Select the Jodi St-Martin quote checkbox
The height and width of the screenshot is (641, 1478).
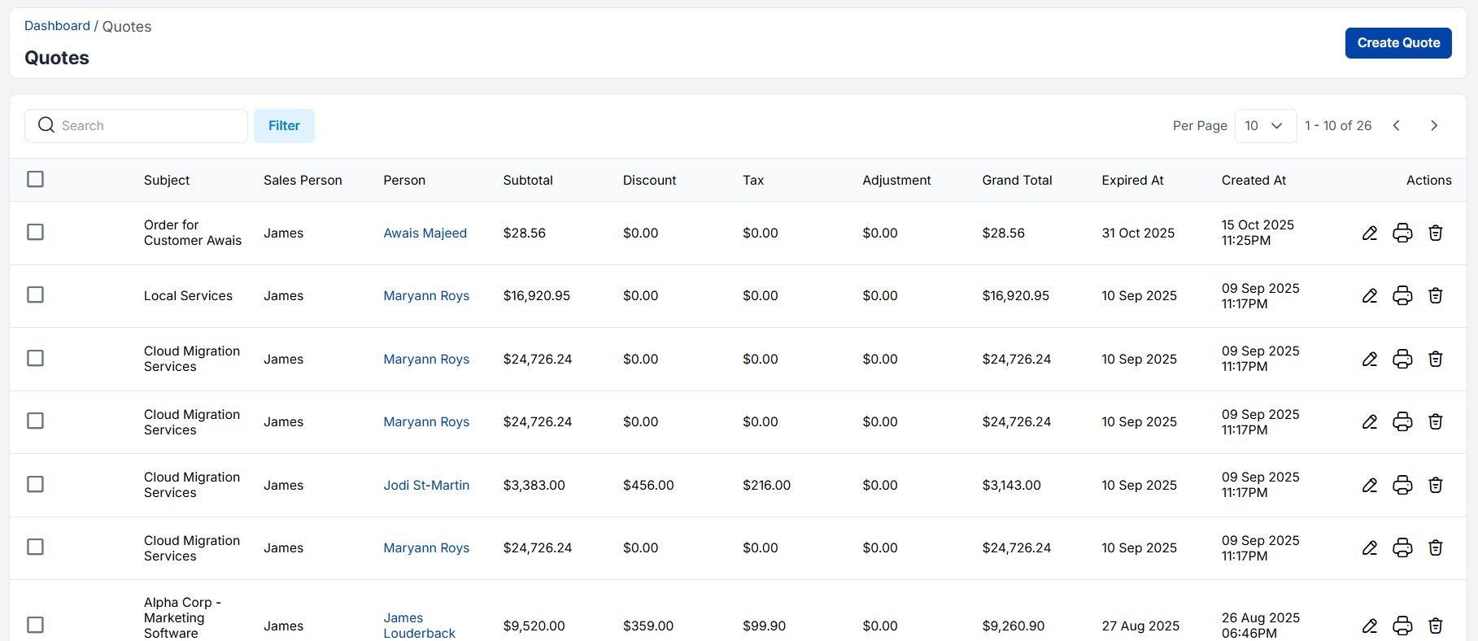click(x=35, y=485)
